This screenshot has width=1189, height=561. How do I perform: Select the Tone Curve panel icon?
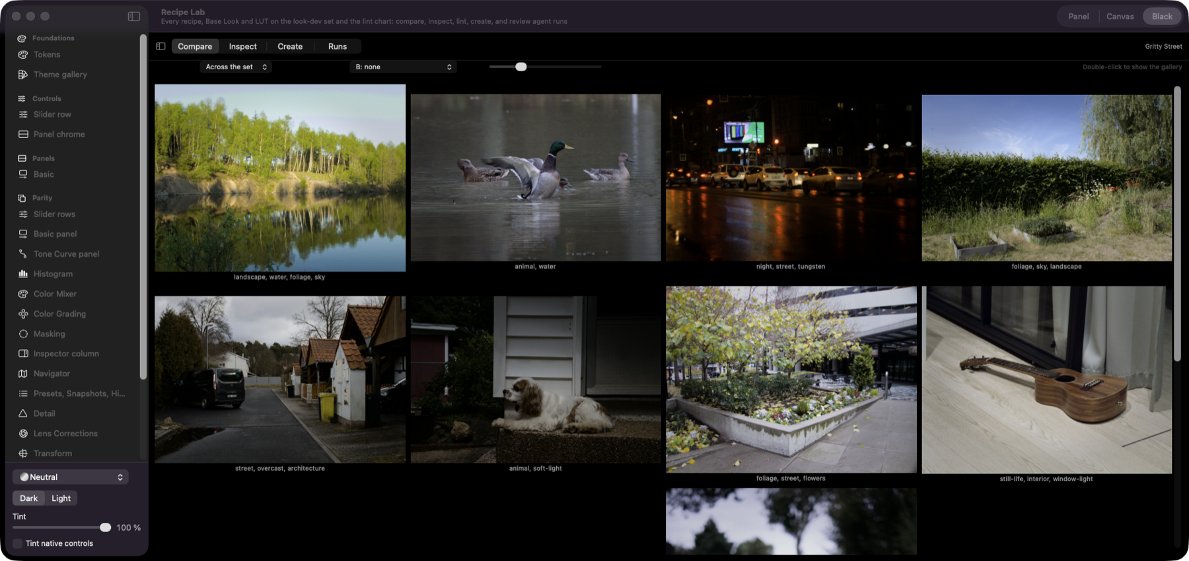tap(23, 254)
